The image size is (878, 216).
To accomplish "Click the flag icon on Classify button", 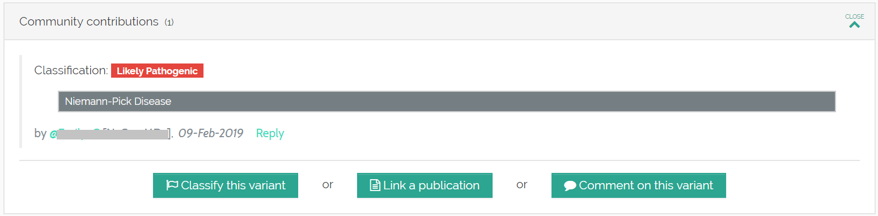I will coord(172,185).
